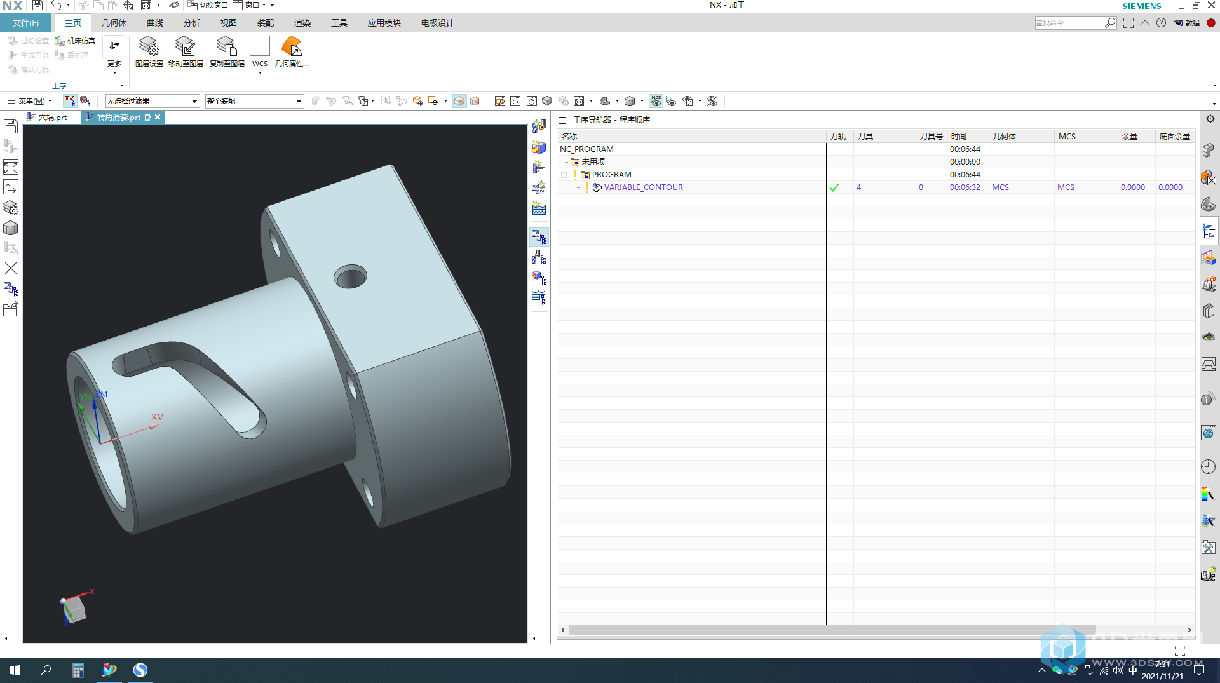Open the web browser globe sidebar icon
1220x683 pixels.
pos(1209,433)
